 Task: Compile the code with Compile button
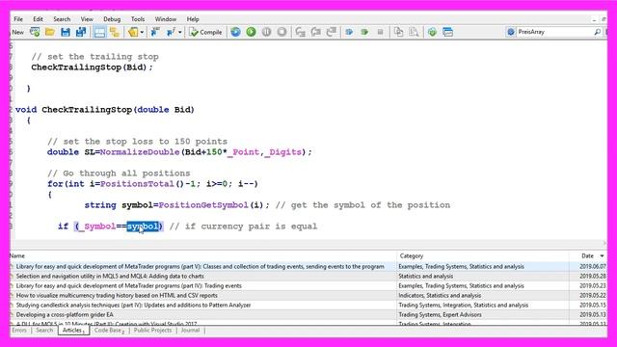pyautogui.click(x=205, y=32)
